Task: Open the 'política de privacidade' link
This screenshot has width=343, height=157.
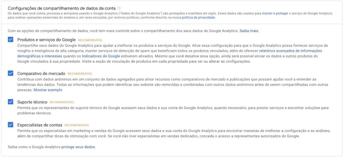Action: tap(198, 17)
